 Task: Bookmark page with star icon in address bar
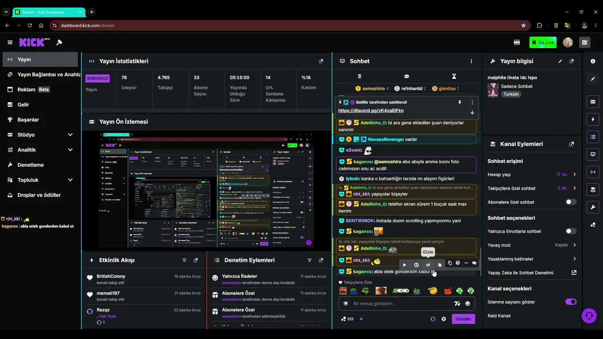(x=523, y=25)
